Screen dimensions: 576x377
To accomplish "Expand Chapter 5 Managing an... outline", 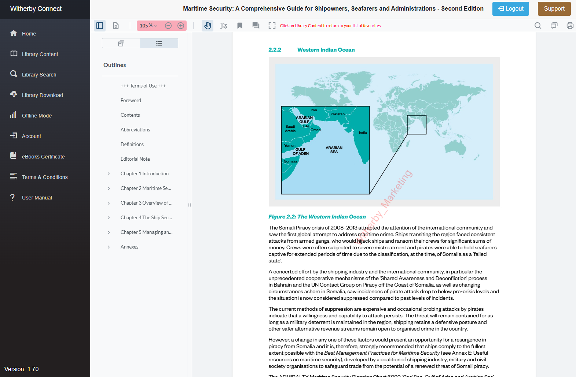I will (x=109, y=232).
